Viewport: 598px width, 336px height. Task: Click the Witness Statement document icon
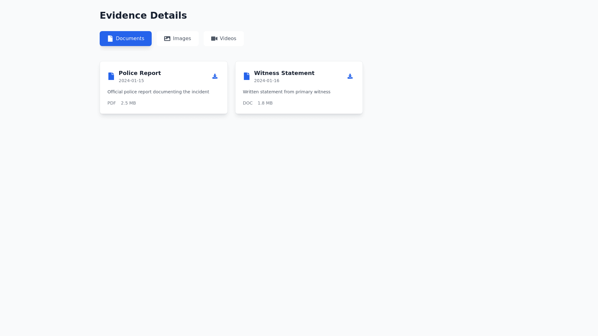pos(247,76)
